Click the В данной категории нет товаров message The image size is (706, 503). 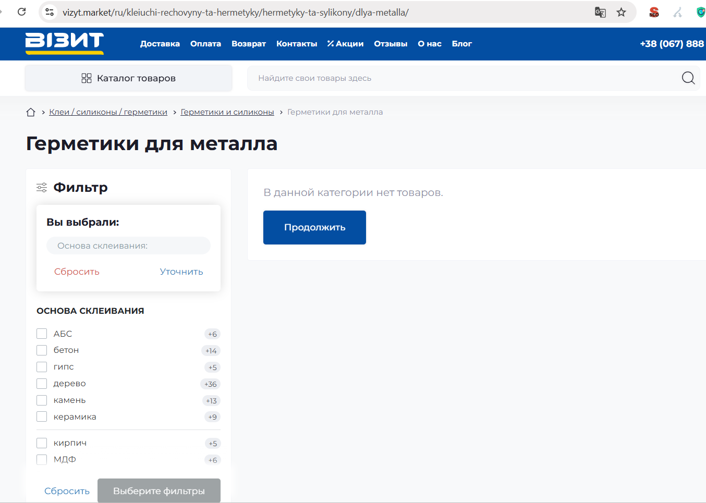click(x=354, y=193)
